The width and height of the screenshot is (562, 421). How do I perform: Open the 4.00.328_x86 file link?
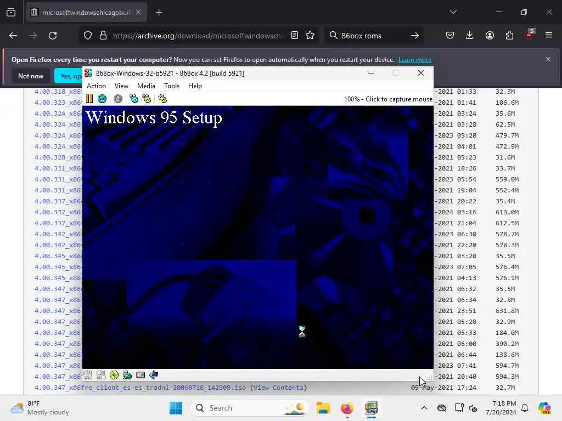tap(58, 157)
